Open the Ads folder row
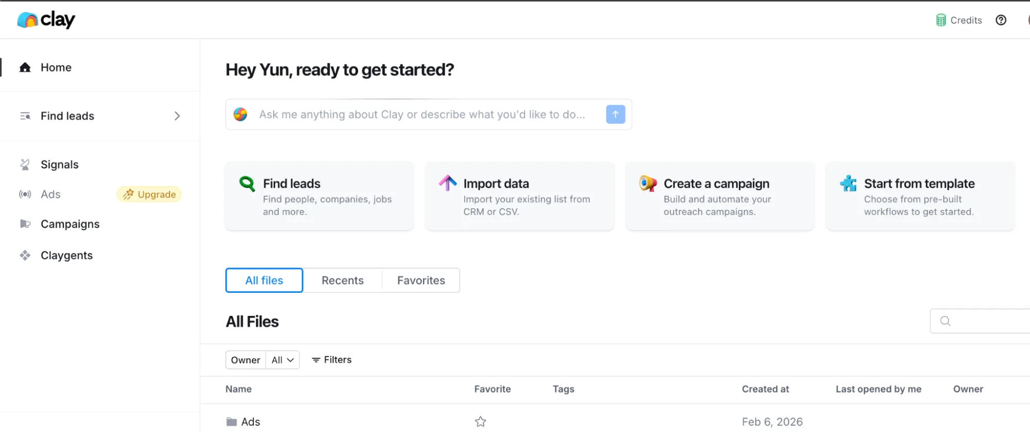Image resolution: width=1030 pixels, height=432 pixels. pos(250,422)
